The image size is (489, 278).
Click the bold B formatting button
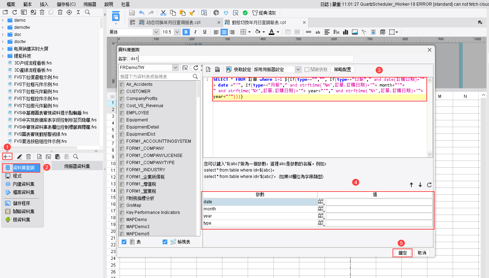click(x=186, y=32)
